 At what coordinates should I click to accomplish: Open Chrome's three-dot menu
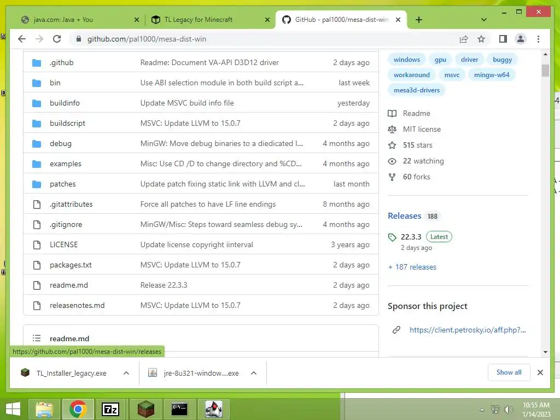[538, 39]
